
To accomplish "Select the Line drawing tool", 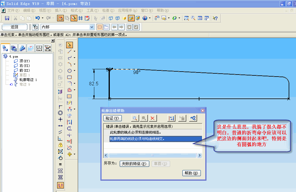I will click(x=69, y=51).
